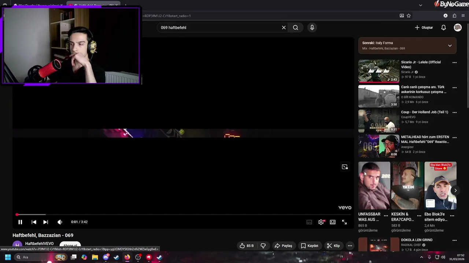Open a new browser tab

[x=126, y=5]
